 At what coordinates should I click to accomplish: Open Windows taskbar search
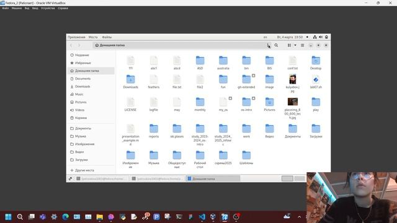tap(20, 217)
